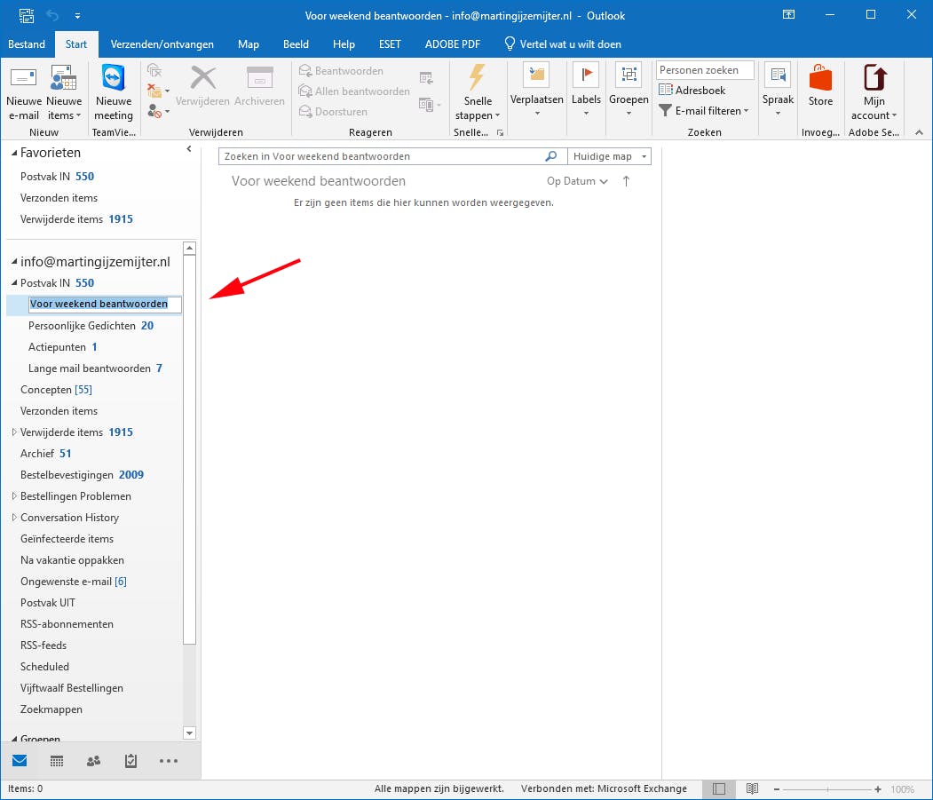Switch to the Personen view icon
Image resolution: width=933 pixels, height=800 pixels.
(92, 761)
